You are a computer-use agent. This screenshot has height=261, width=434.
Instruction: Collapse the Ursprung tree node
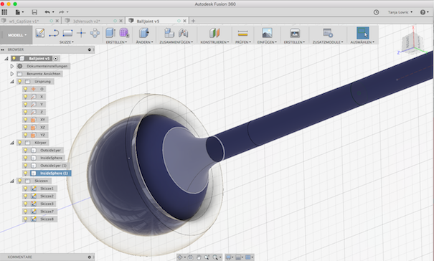12,81
